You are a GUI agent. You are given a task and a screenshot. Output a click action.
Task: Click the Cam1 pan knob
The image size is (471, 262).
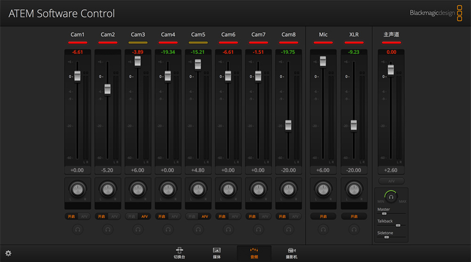[78, 189]
